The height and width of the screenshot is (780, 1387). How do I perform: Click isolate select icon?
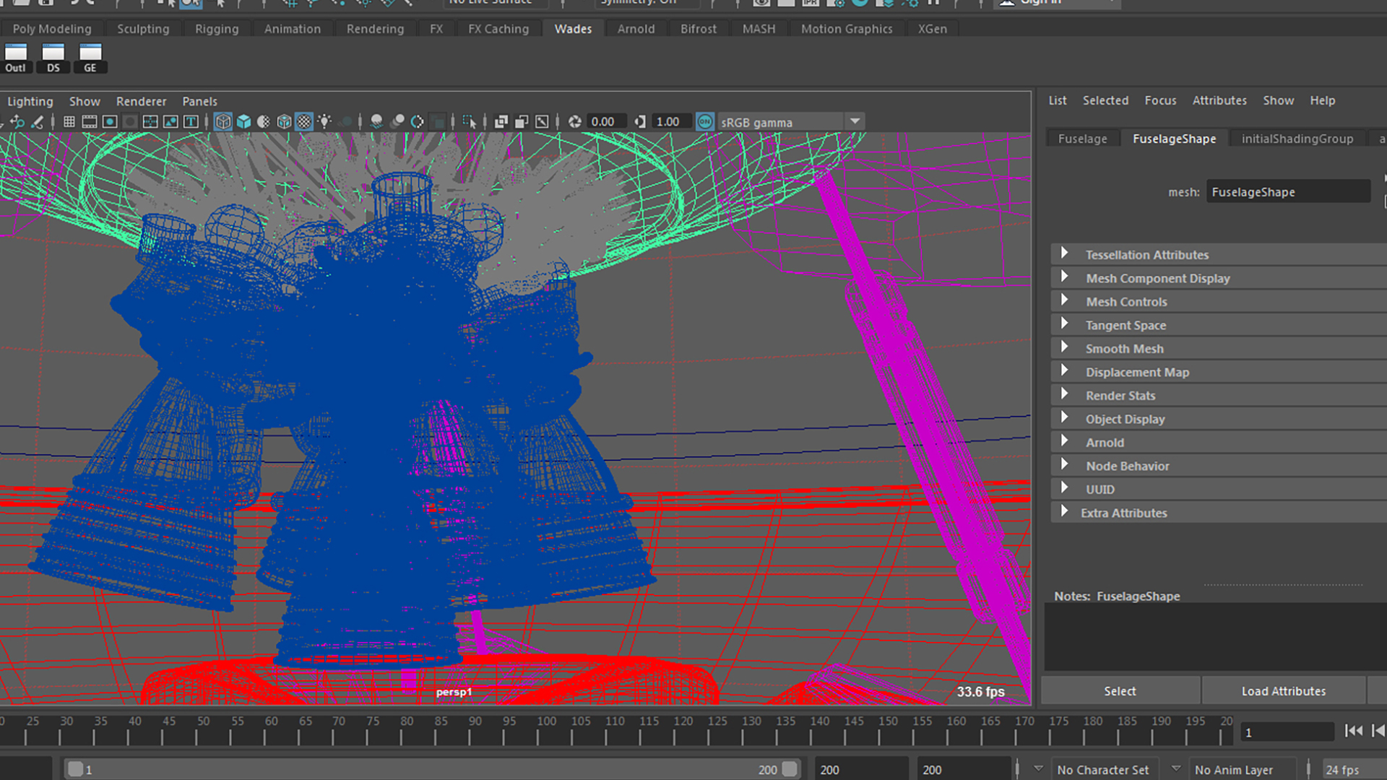[x=469, y=122]
